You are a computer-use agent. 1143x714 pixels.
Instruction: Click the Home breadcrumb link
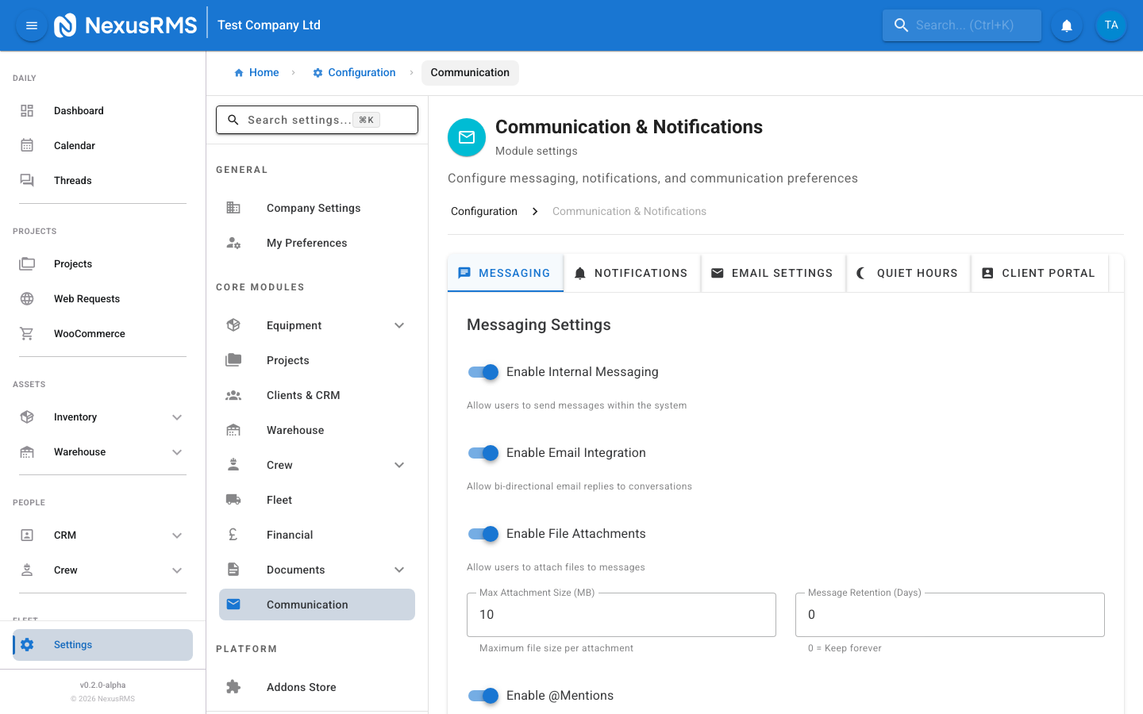[x=256, y=72]
